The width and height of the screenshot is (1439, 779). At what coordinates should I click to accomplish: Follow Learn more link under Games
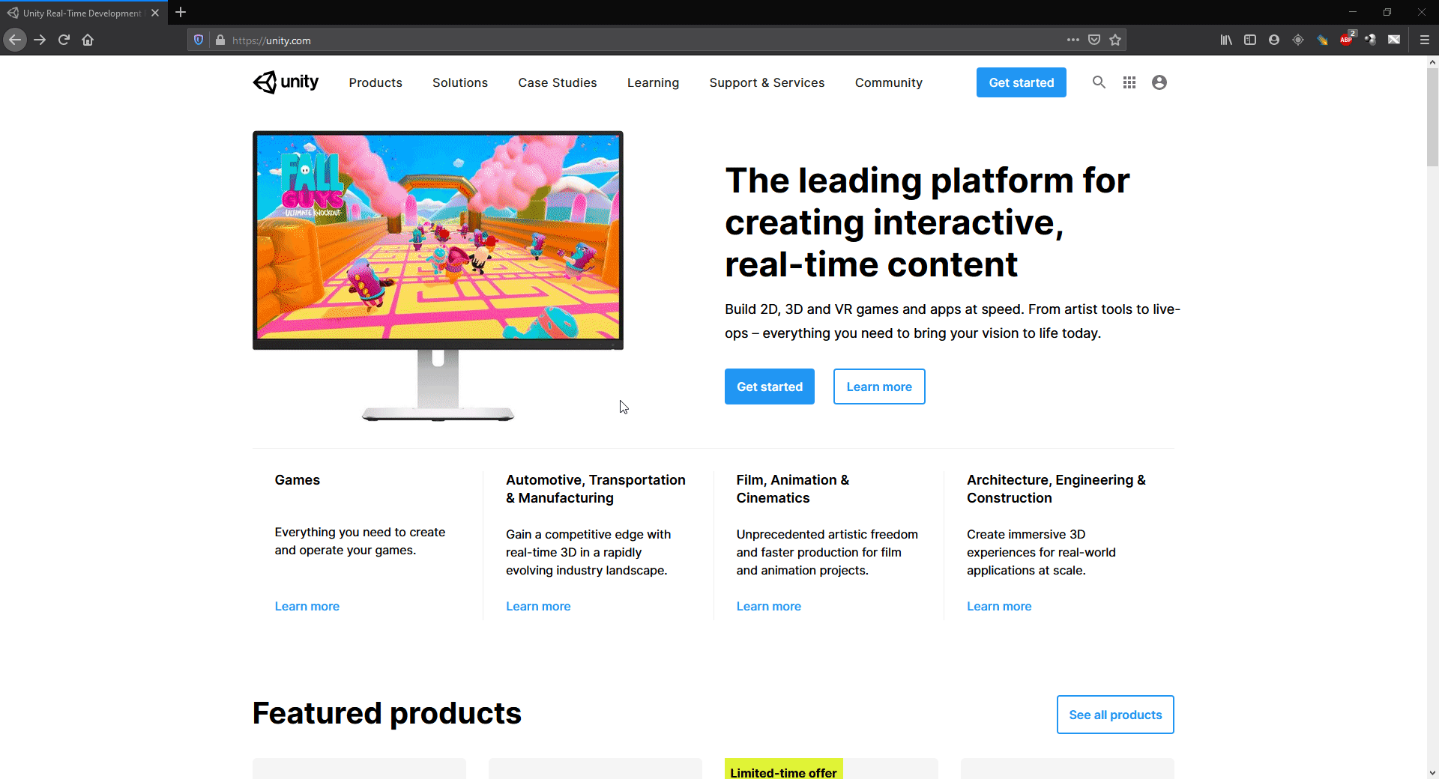[307, 606]
